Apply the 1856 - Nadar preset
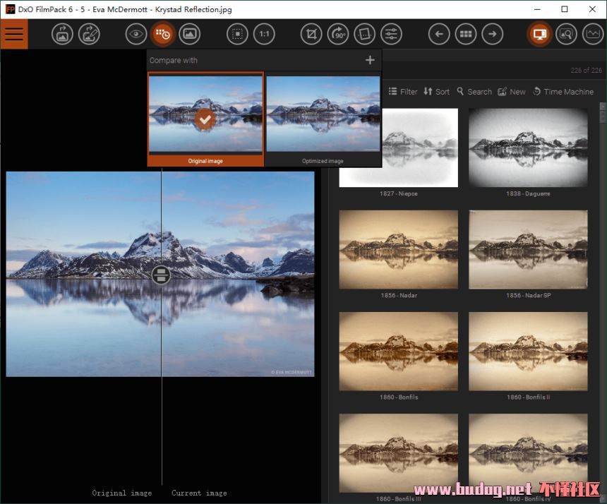Image resolution: width=607 pixels, height=504 pixels. [398, 249]
